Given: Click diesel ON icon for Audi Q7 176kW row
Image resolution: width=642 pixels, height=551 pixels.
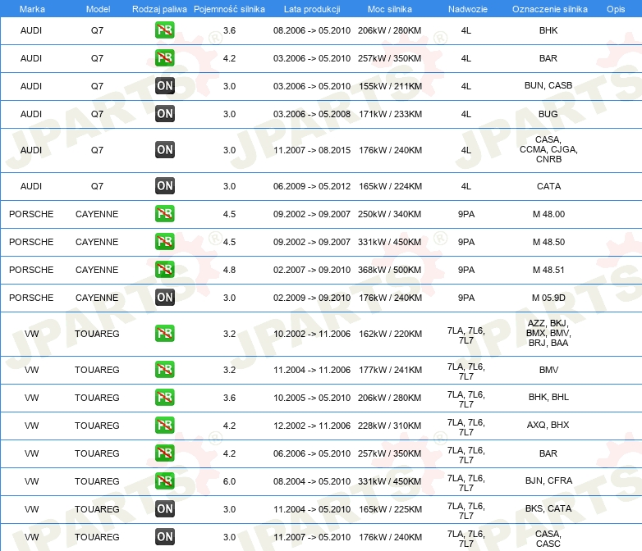Looking at the screenshot, I should pyautogui.click(x=164, y=150).
